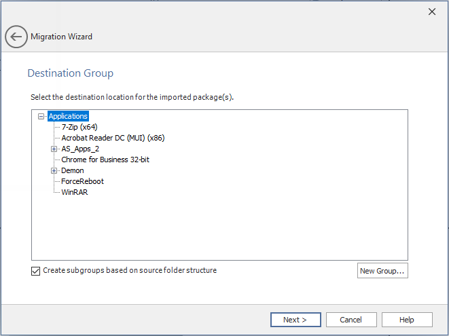Select WinRAR in the destination tree
This screenshot has width=449, height=336.
pos(75,192)
